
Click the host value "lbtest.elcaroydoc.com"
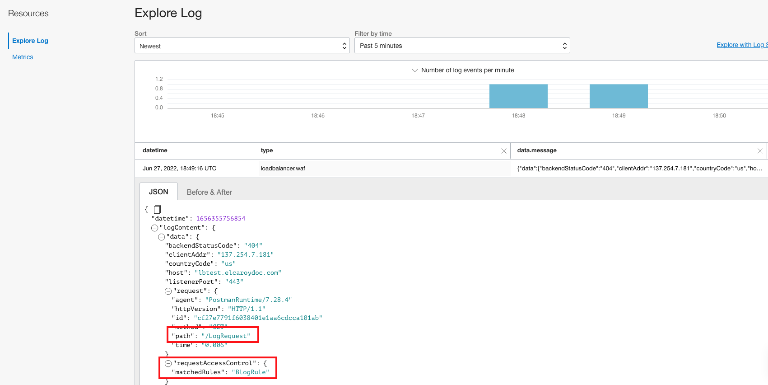tap(238, 272)
